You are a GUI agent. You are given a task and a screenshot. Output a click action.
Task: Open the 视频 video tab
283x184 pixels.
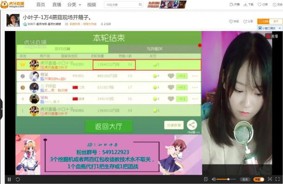point(91,5)
